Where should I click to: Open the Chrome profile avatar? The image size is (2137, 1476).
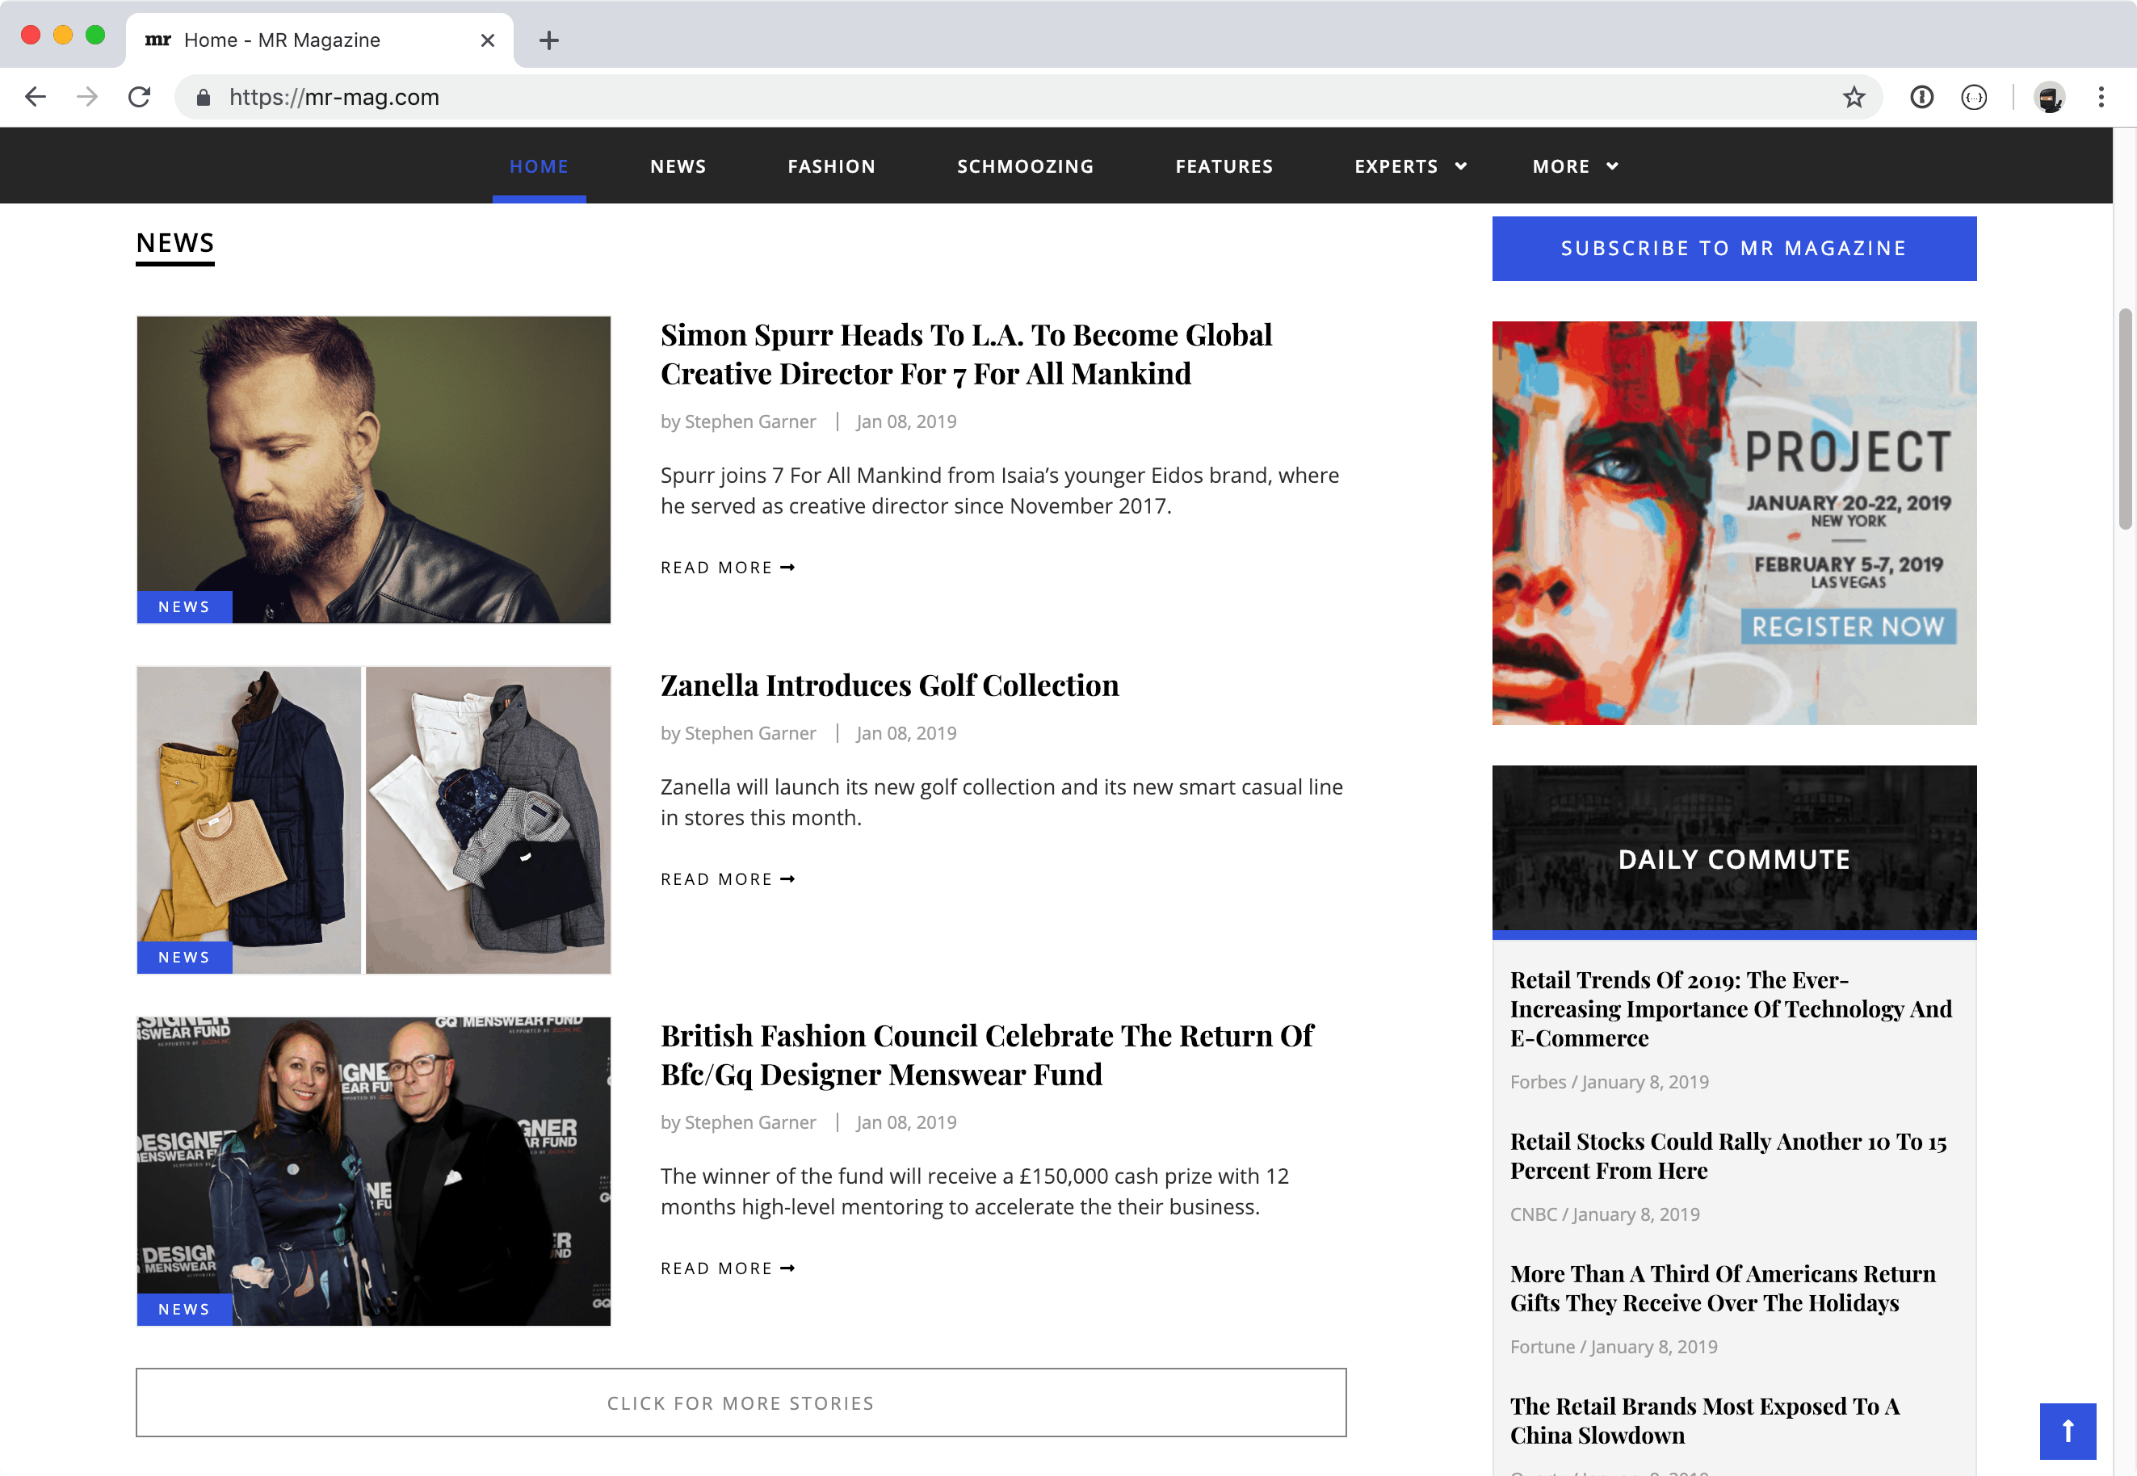[2049, 97]
